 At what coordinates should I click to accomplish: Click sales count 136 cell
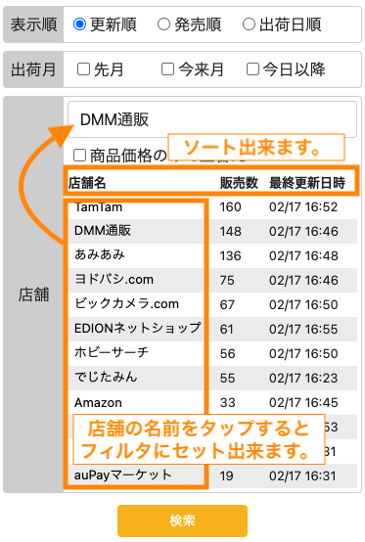[x=231, y=255]
